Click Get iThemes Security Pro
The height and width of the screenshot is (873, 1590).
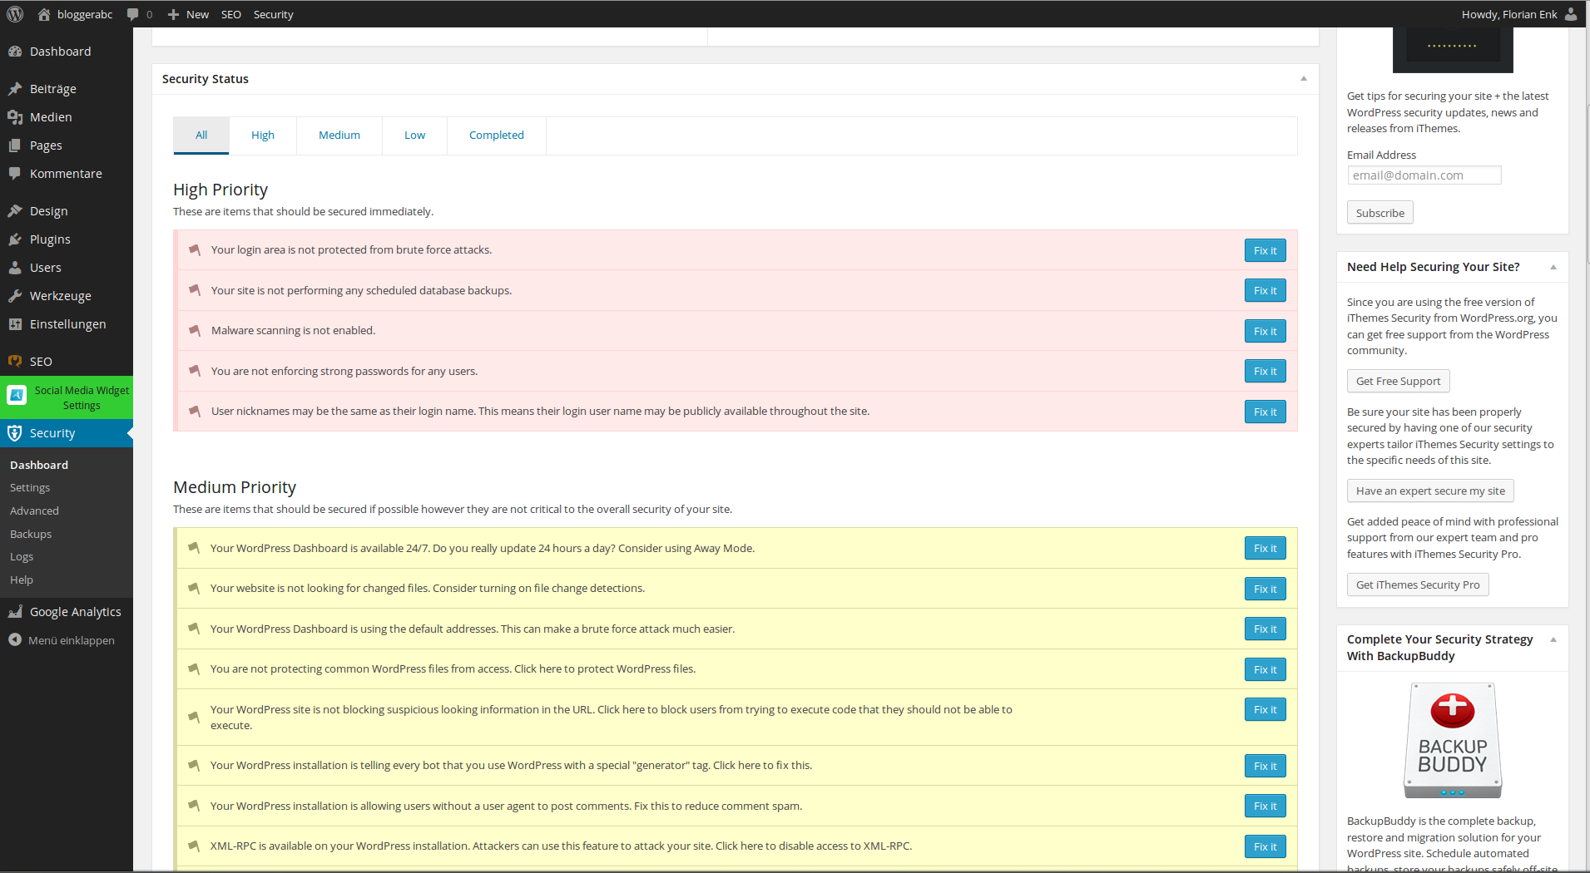click(x=1418, y=584)
